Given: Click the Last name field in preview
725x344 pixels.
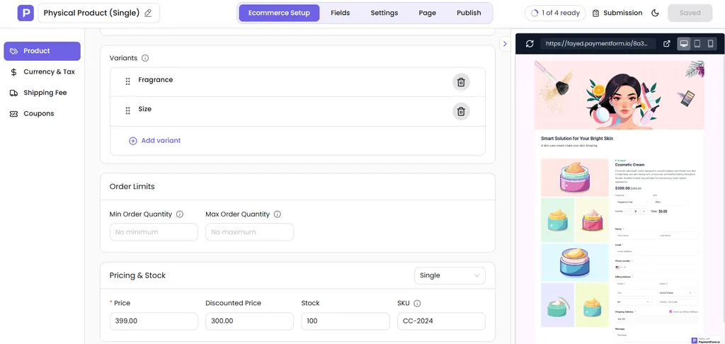Looking at the screenshot, I should coord(678,236).
